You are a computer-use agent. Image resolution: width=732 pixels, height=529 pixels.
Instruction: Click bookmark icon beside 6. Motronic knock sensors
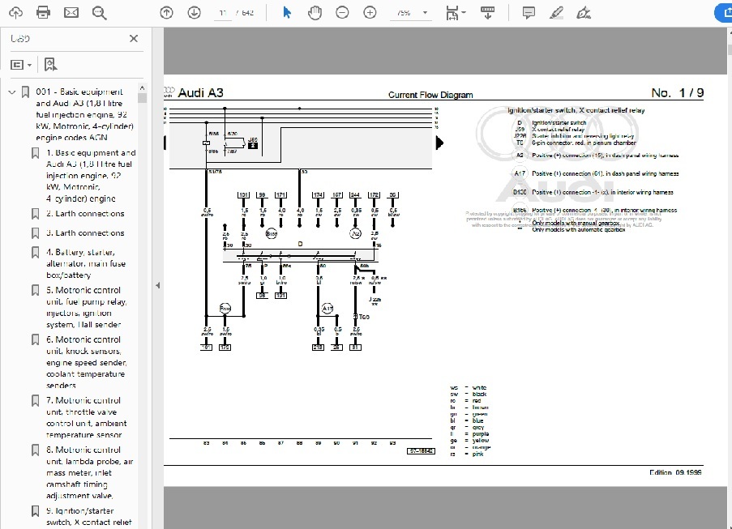tap(35, 339)
